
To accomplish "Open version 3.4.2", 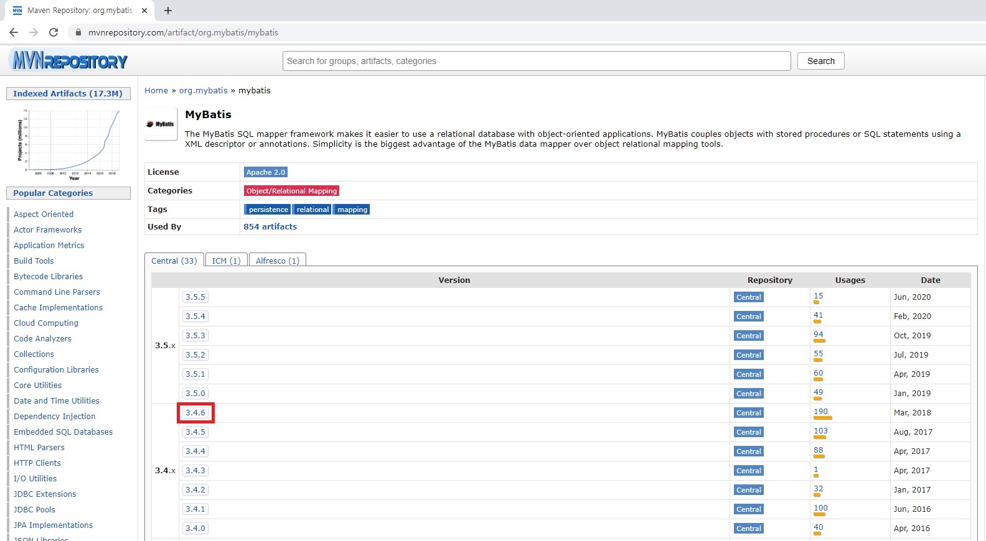I will click(195, 490).
